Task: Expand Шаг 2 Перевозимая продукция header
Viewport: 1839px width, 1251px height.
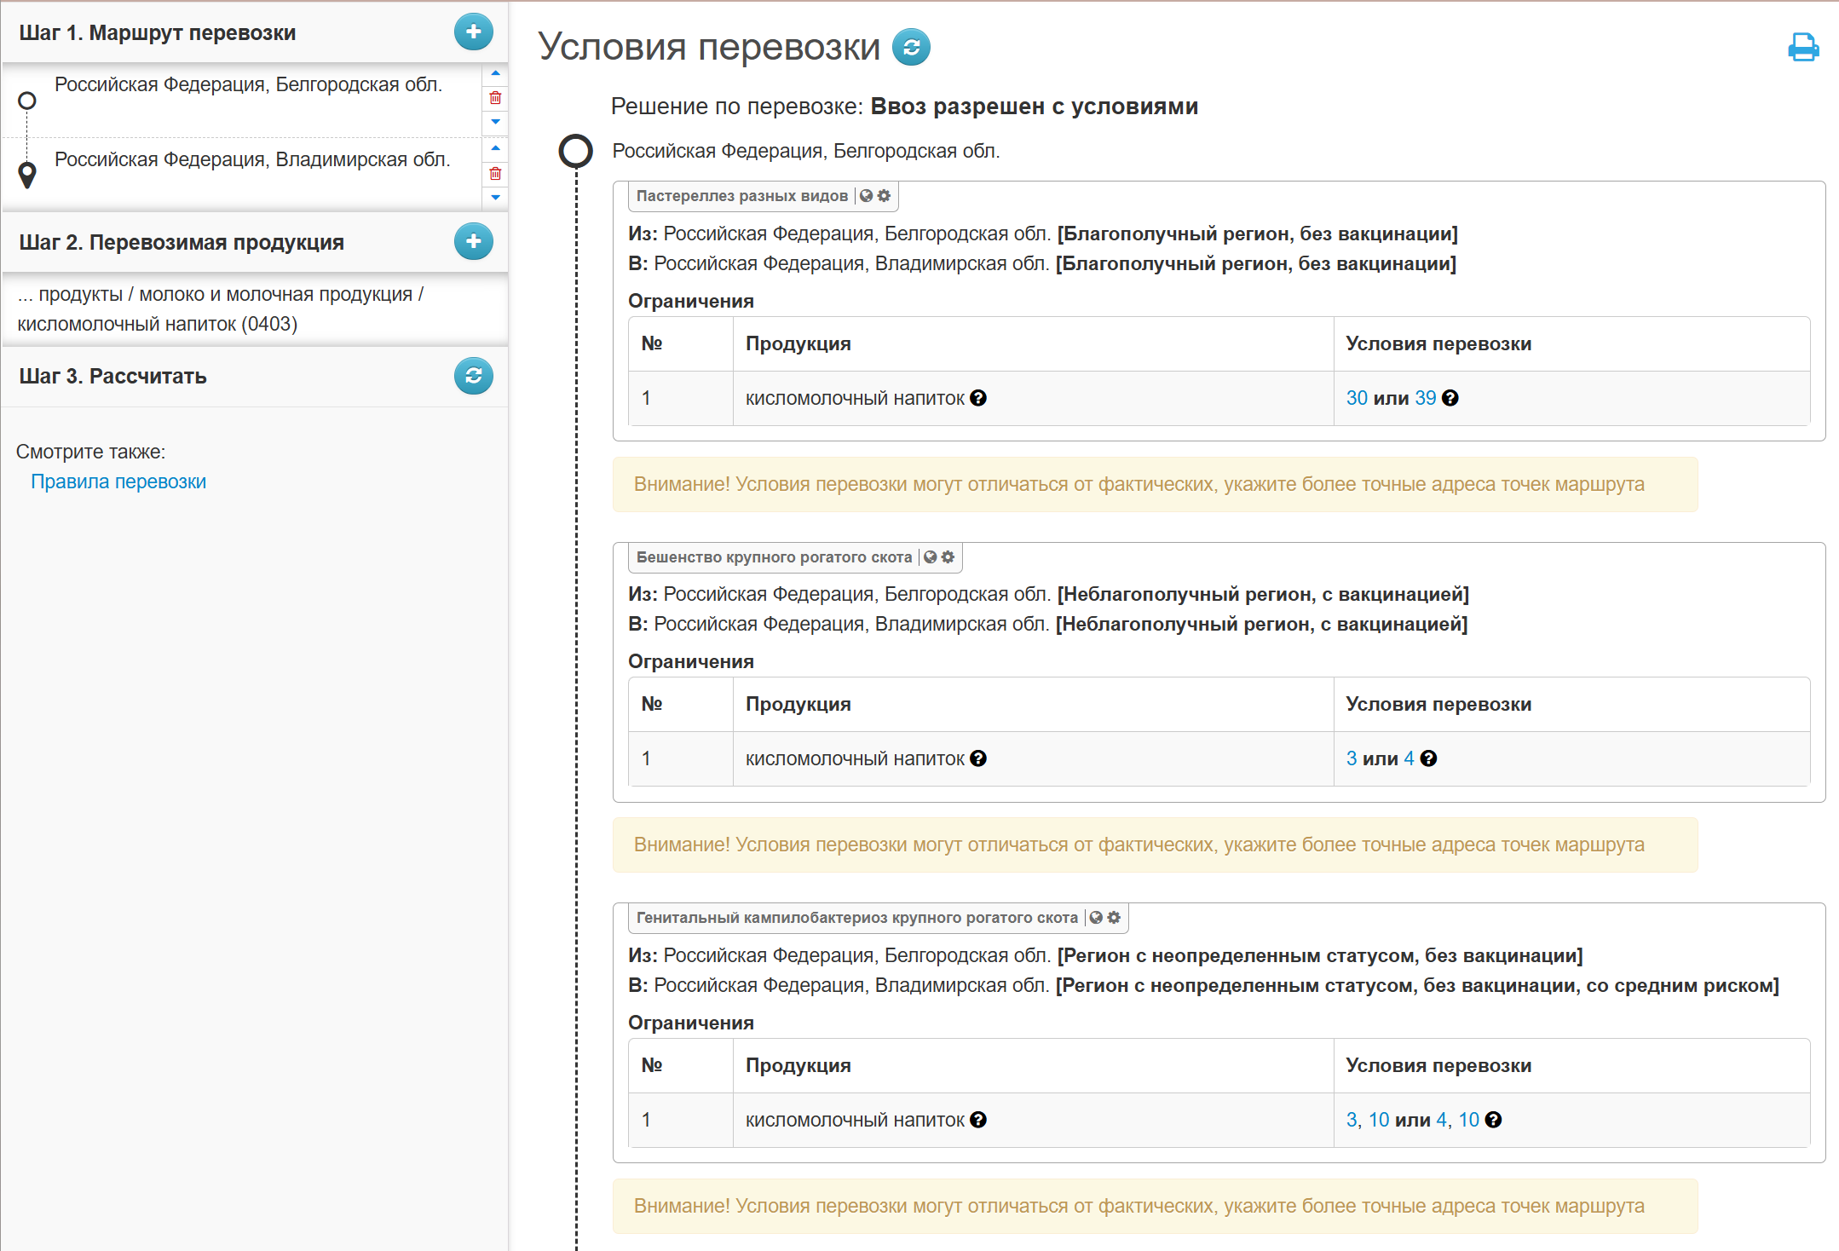Action: click(182, 242)
